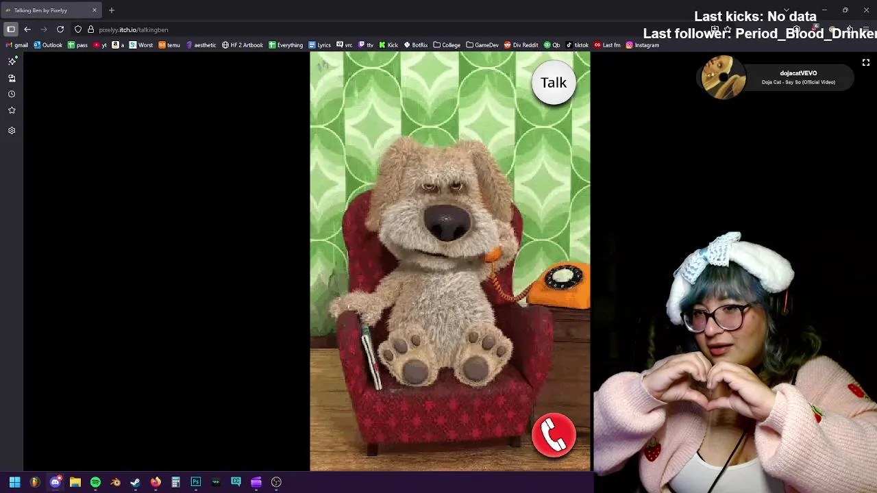Viewport: 877px width, 493px height.
Task: Open the yt YouTube bookmark
Action: [x=100, y=45]
